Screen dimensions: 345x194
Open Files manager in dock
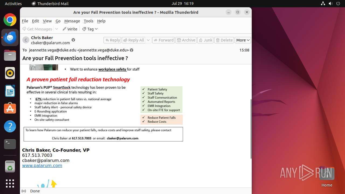[10, 56]
